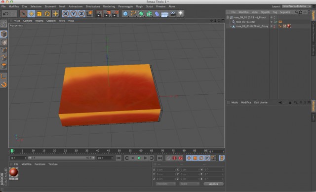Click the Applica button
The image size is (316, 192).
tap(213, 184)
